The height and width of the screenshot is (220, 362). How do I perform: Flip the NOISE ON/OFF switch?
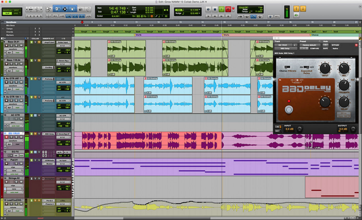coord(297,80)
